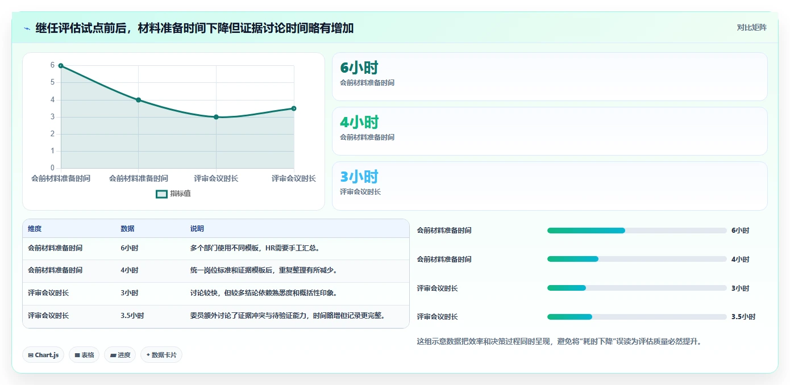Select the 进度 tag label
The height and width of the screenshot is (385, 790).
(x=124, y=355)
